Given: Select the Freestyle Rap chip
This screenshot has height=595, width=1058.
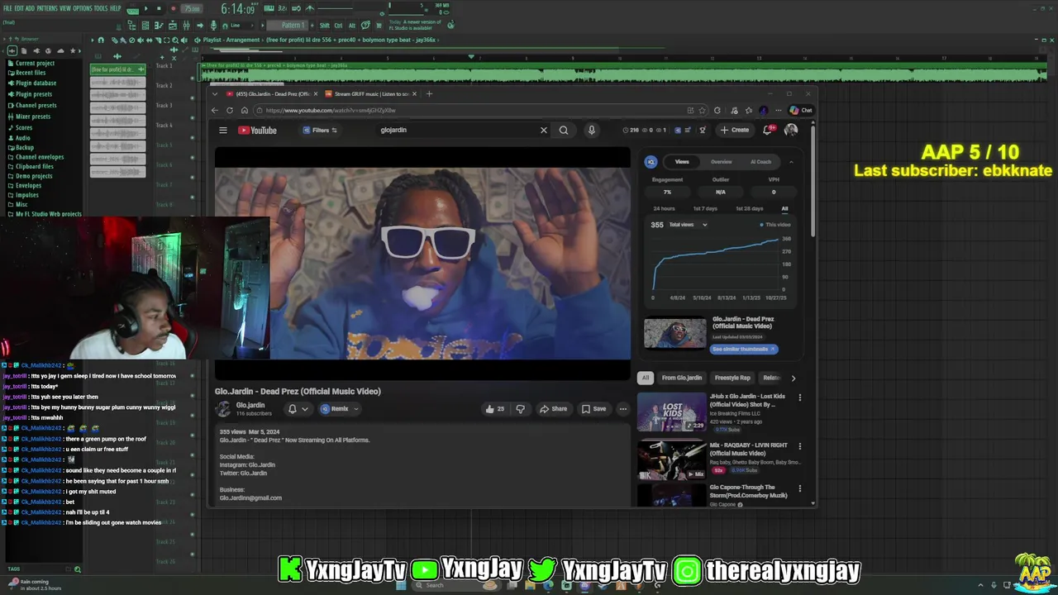Looking at the screenshot, I should coord(732,378).
